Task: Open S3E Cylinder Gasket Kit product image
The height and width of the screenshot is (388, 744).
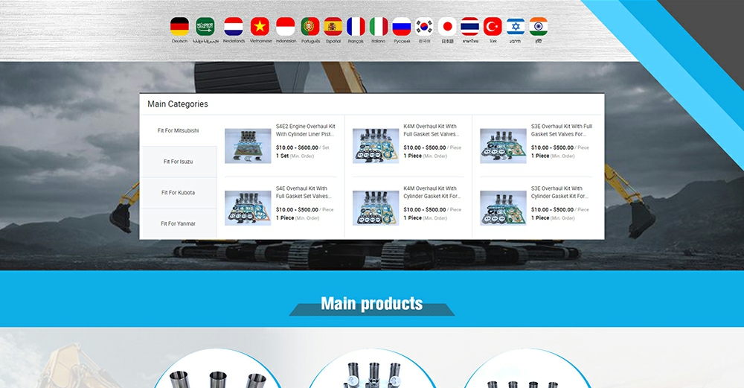Action: point(503,208)
